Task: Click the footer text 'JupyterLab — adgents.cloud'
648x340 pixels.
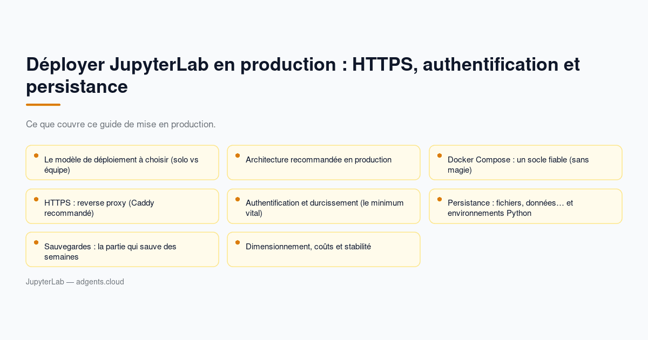Action: (75, 282)
